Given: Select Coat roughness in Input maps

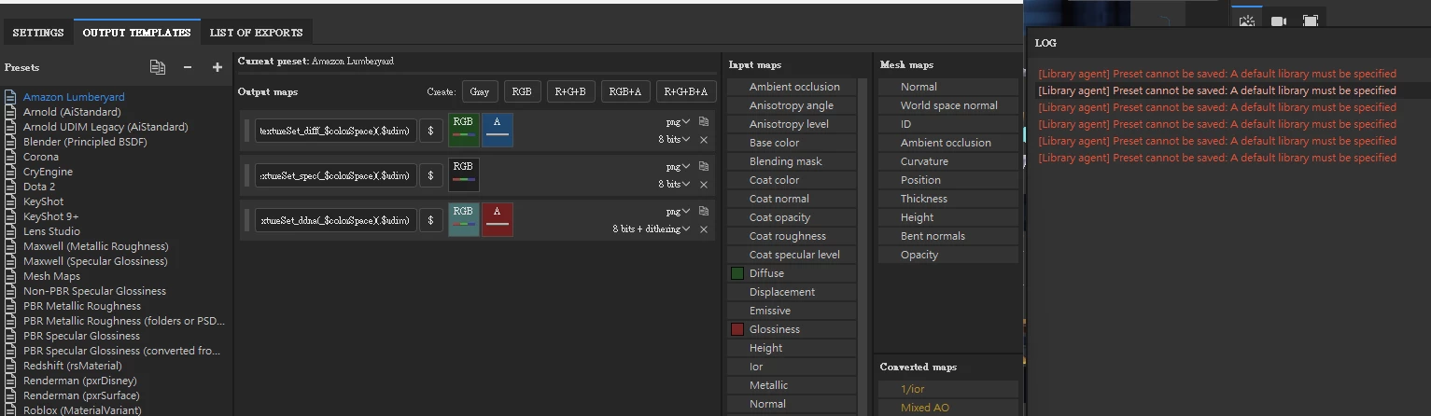Looking at the screenshot, I should [x=792, y=236].
